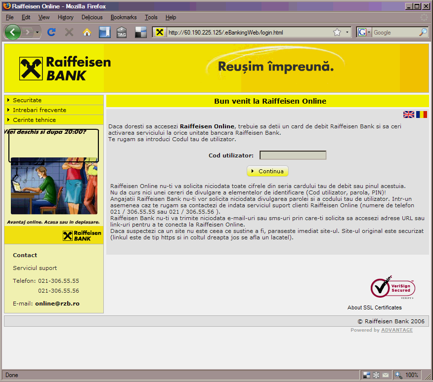Click the Reușim împreună banner slogan
433x382 pixels.
point(276,67)
